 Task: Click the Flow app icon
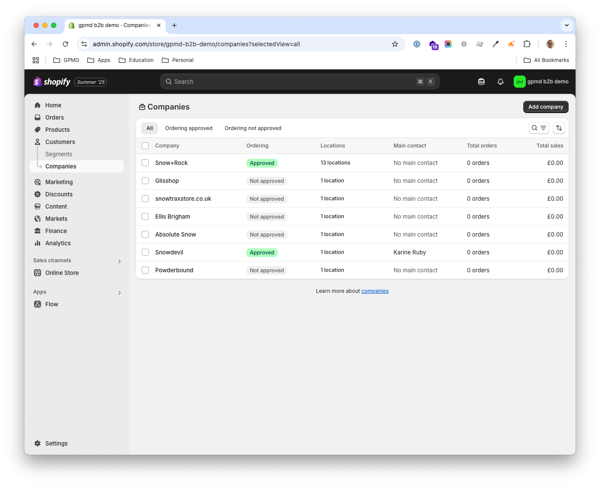(x=37, y=304)
